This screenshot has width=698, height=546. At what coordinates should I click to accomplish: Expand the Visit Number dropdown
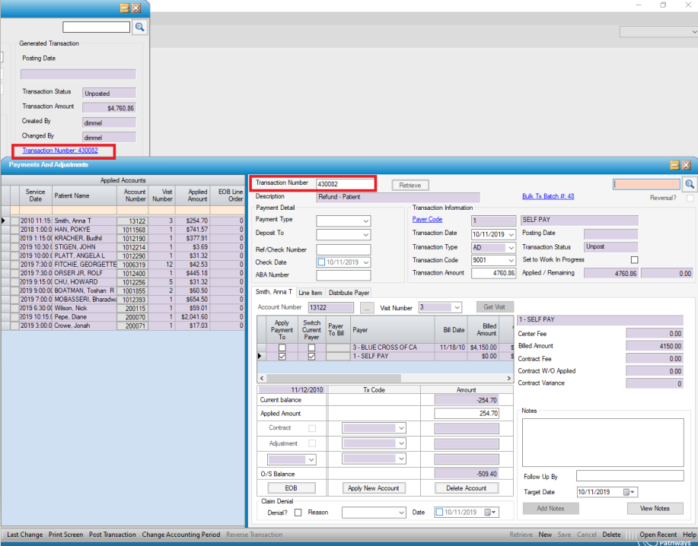click(456, 307)
